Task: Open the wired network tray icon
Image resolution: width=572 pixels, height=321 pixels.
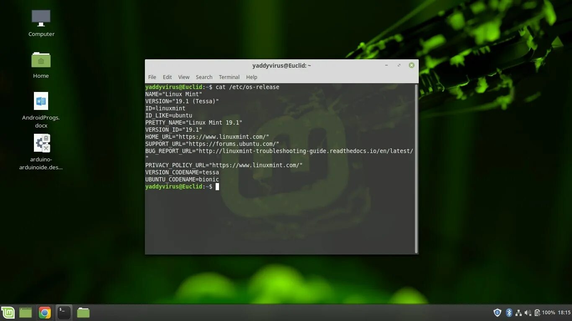Action: (518, 312)
